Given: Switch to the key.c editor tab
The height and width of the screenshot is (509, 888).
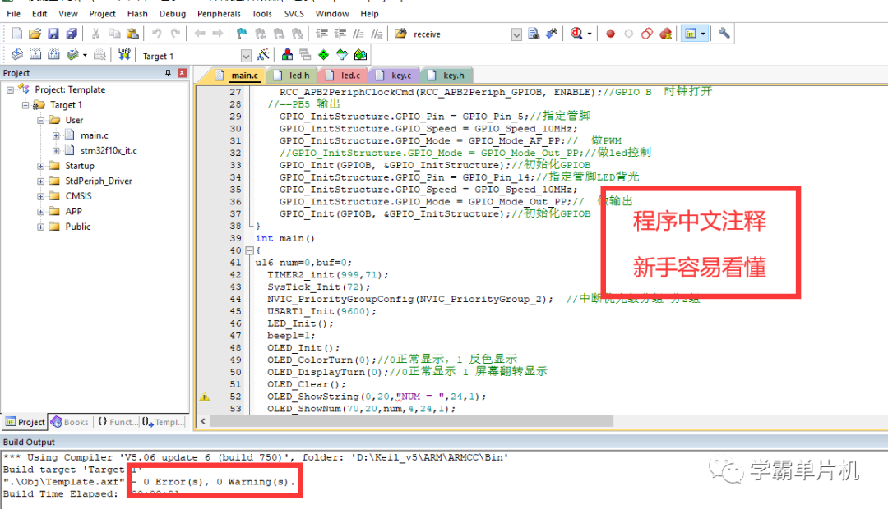Looking at the screenshot, I should point(395,76).
